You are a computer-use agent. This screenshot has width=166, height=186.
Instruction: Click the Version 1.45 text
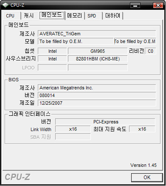point(143,165)
